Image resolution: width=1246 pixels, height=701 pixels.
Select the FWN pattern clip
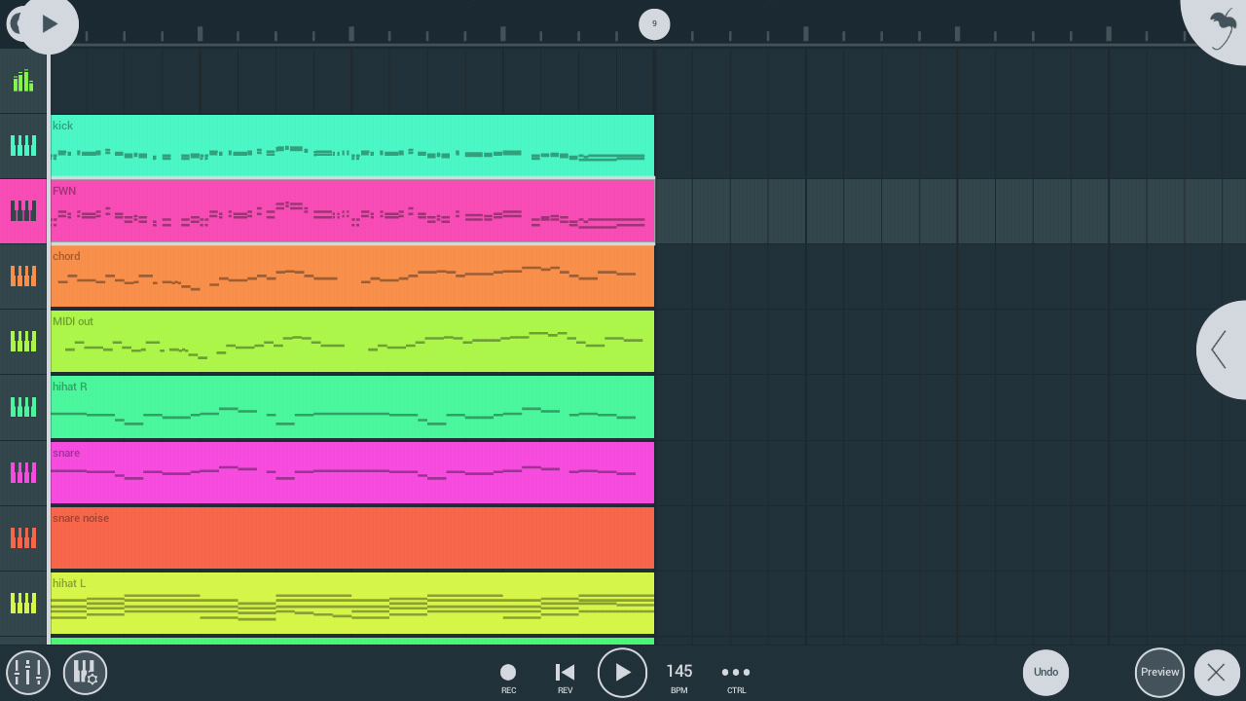point(352,211)
